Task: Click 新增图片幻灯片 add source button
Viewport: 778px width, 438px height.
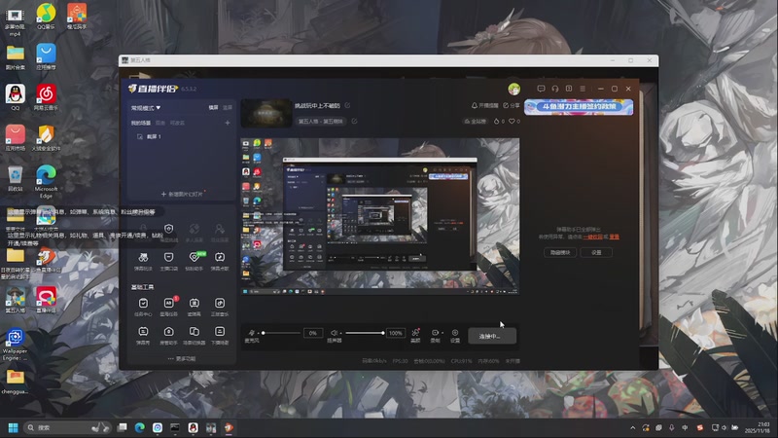Action: point(182,194)
